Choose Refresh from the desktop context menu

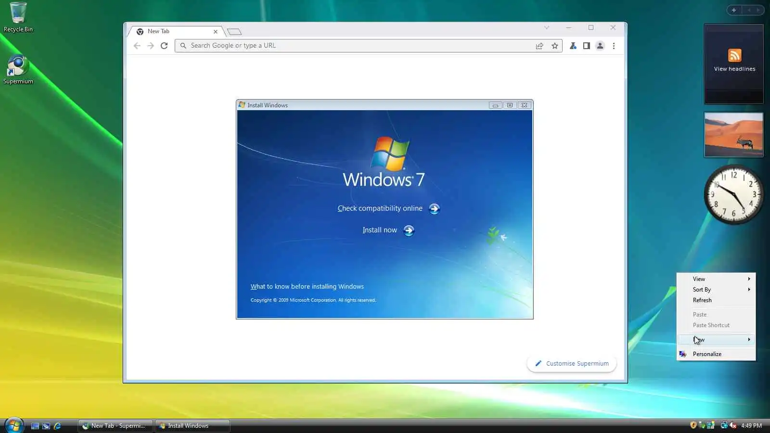[x=716, y=300]
